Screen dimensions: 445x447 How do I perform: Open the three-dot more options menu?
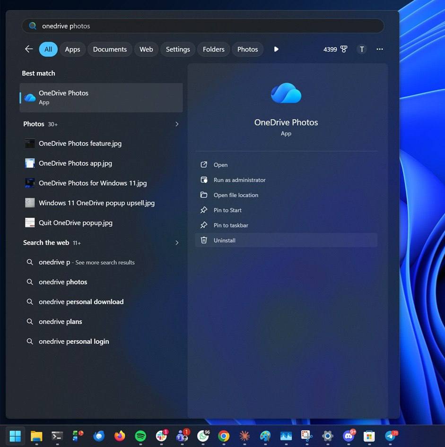tap(379, 49)
